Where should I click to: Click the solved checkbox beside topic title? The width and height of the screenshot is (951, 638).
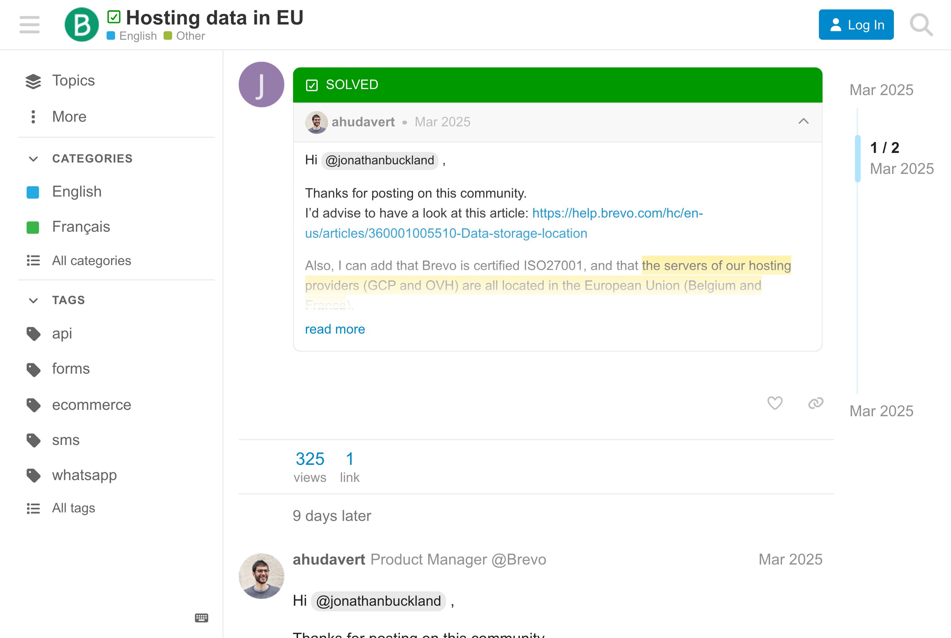(x=114, y=17)
